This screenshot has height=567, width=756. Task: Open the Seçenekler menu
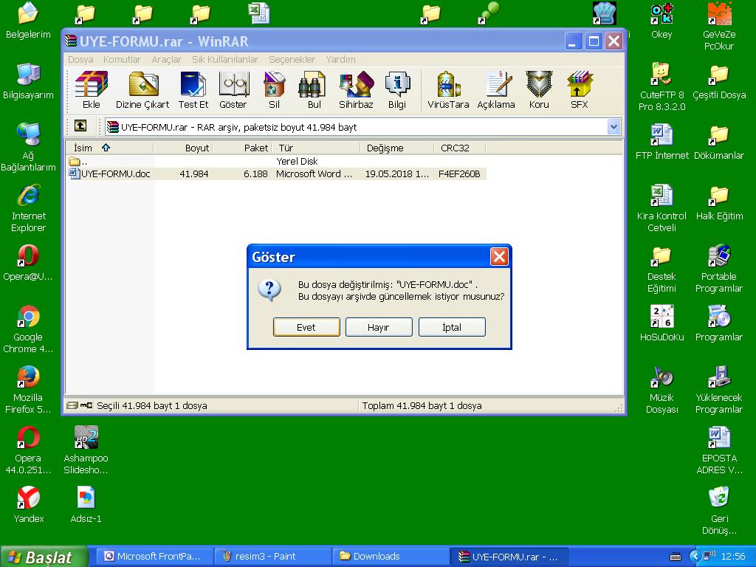coord(292,59)
